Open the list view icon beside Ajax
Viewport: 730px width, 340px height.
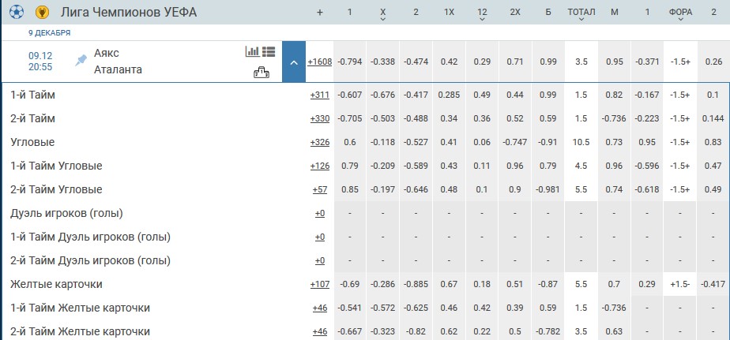coord(269,51)
